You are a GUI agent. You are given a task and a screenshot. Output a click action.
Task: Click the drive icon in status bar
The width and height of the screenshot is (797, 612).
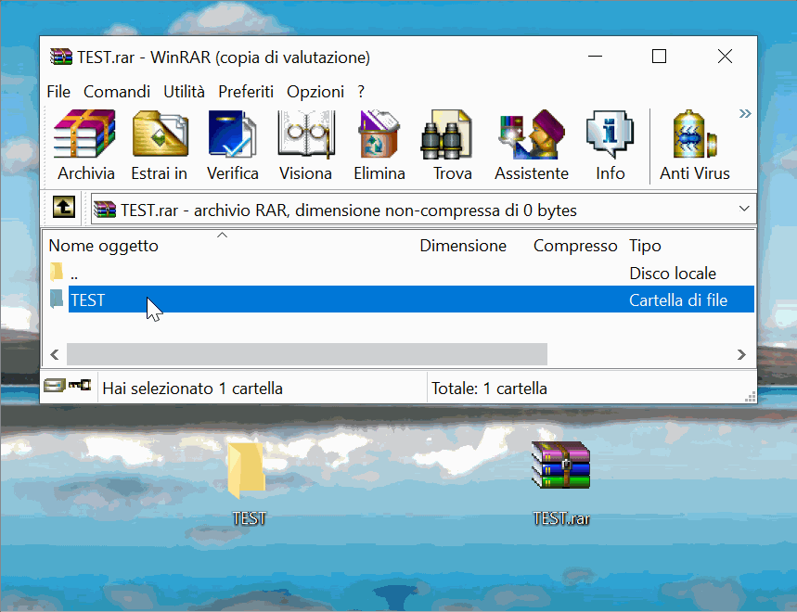pyautogui.click(x=55, y=386)
